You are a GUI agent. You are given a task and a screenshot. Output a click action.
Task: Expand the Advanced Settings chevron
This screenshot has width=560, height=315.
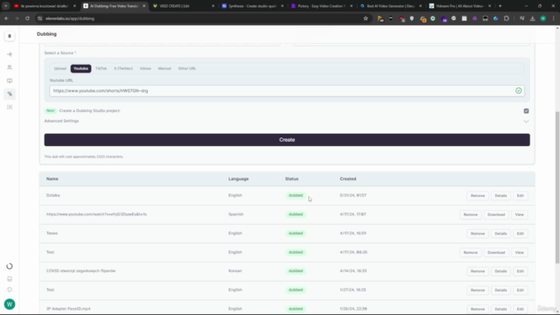[x=526, y=122]
